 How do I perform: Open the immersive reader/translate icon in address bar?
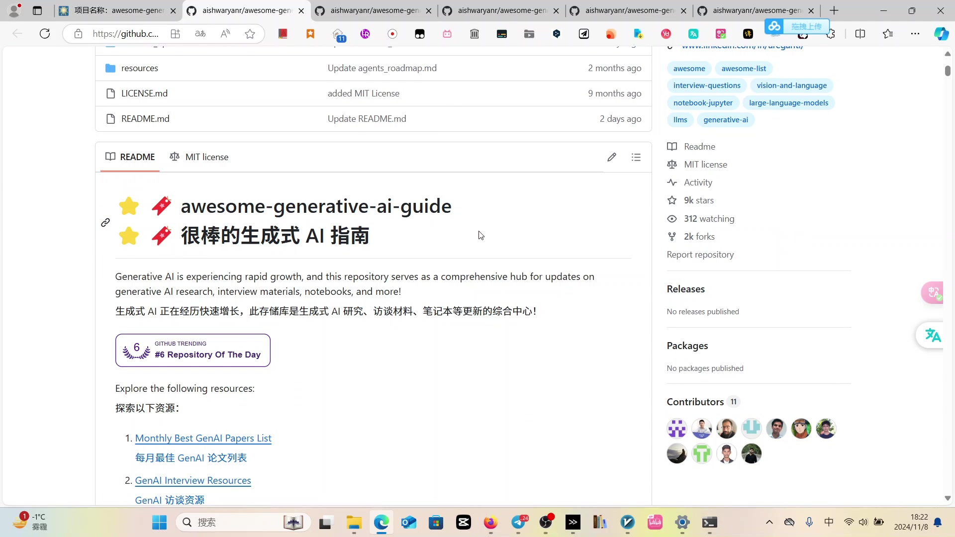coord(200,34)
